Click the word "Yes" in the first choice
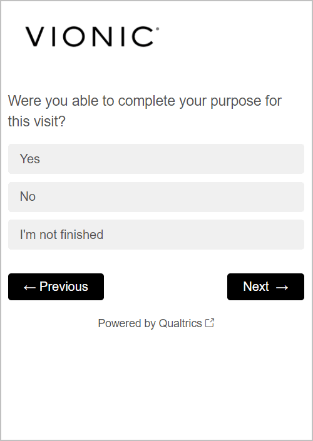Viewport: 313px width, 441px height. tap(30, 159)
